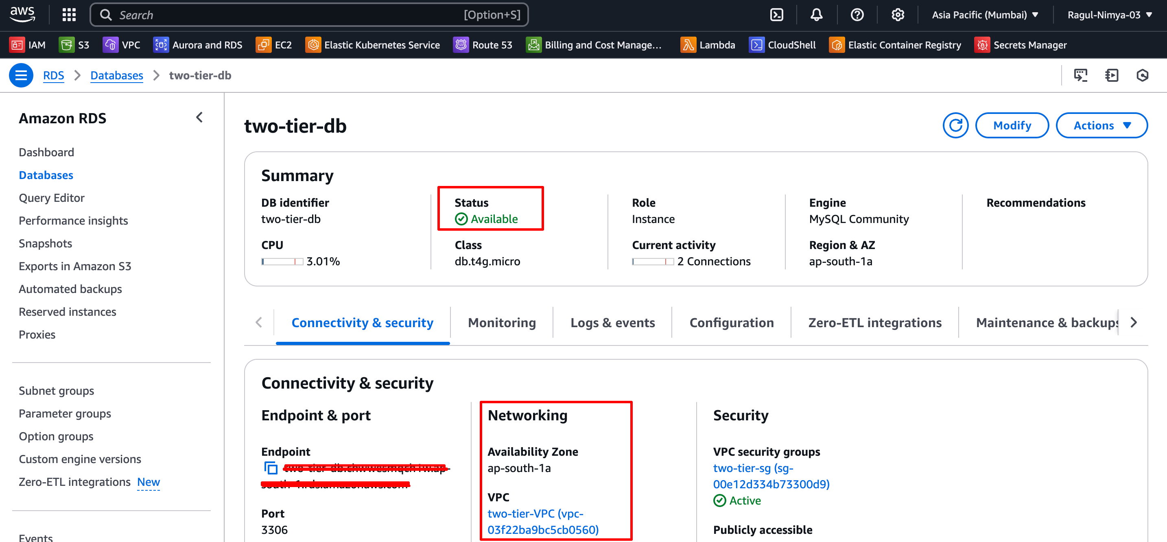Switch to the Configuration tab
Screen dimensions: 1167x542
(732, 323)
